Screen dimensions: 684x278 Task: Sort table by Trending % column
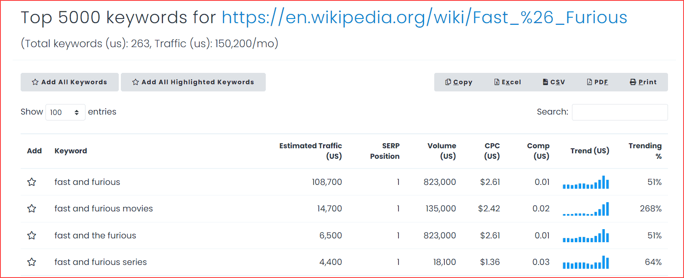click(645, 151)
